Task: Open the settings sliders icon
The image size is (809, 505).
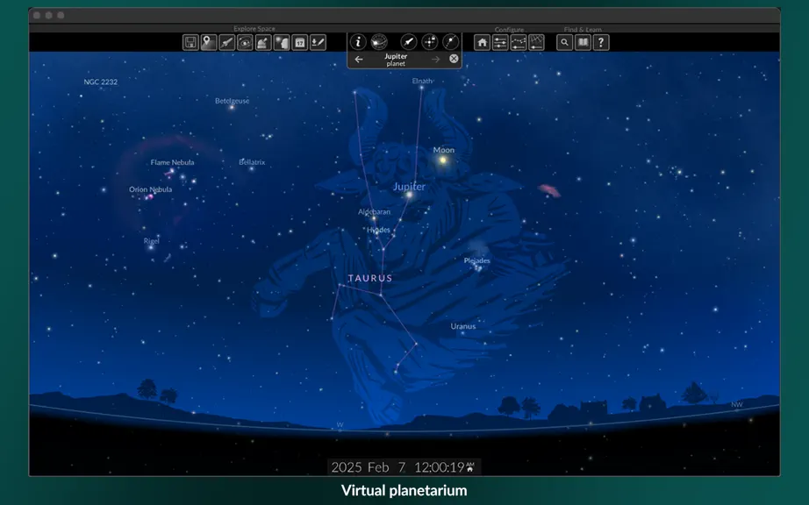Action: (x=500, y=42)
